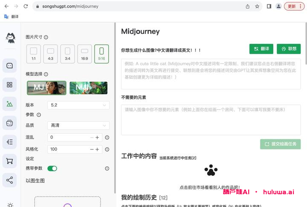Bookmark this page with star icon

257,6
